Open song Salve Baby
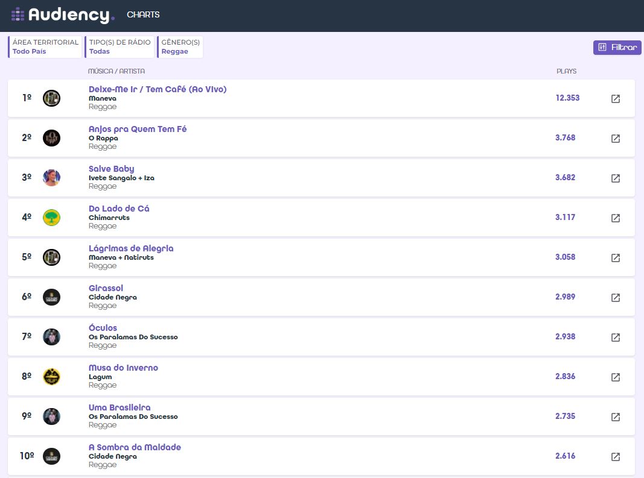This screenshot has width=644, height=478. (x=111, y=169)
